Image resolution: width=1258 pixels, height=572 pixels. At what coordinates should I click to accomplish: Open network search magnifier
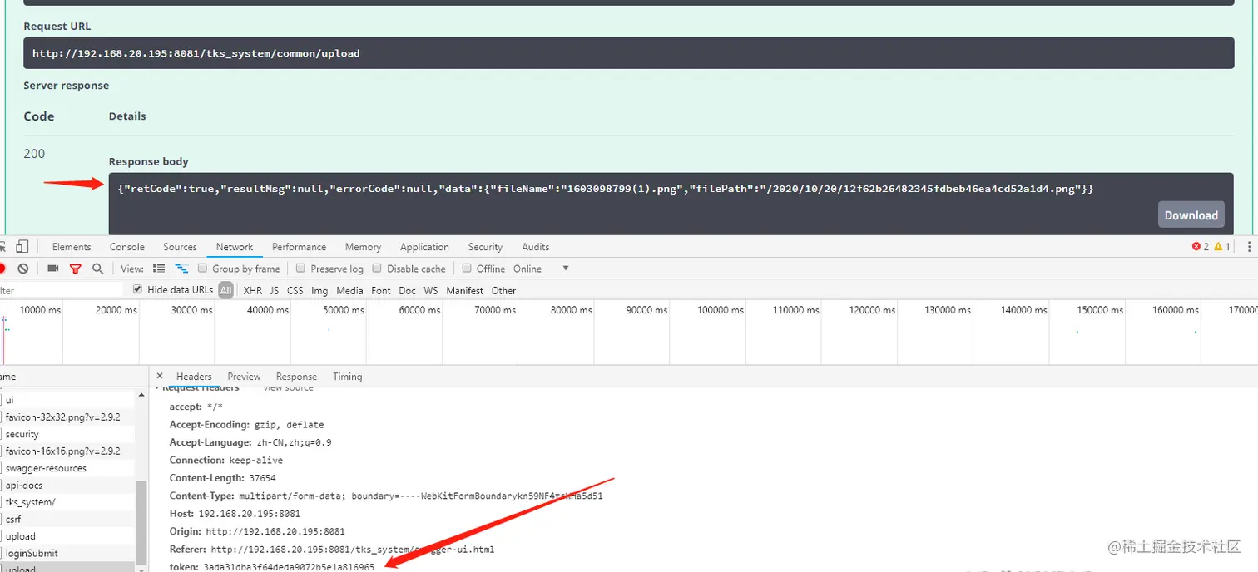[98, 269]
